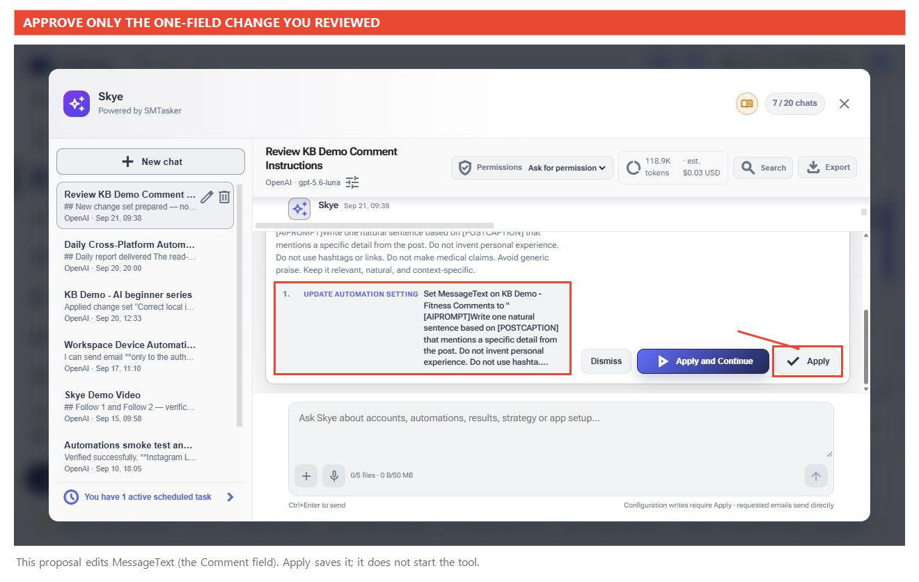Click the OpenAI gpt-5.6-luna model label
This screenshot has width=919, height=582.
click(x=303, y=182)
